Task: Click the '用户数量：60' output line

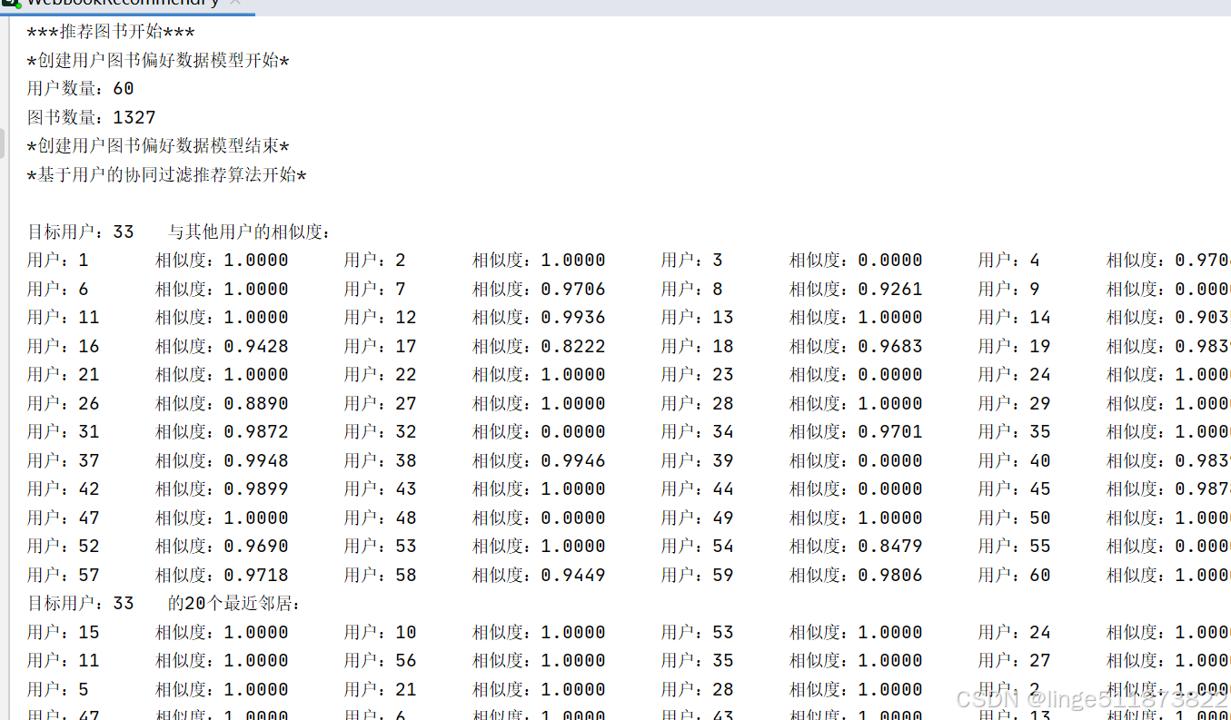Action: coord(81,89)
